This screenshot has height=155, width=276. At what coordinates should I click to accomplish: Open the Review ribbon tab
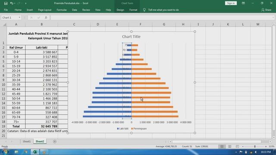point(86,10)
